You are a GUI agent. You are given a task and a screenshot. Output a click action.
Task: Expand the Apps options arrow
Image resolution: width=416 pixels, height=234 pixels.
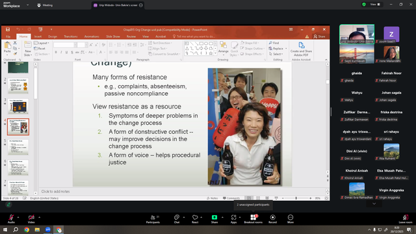coord(240,217)
